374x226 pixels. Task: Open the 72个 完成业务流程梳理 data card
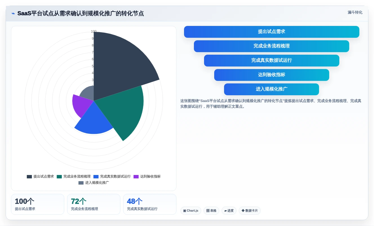94,204
